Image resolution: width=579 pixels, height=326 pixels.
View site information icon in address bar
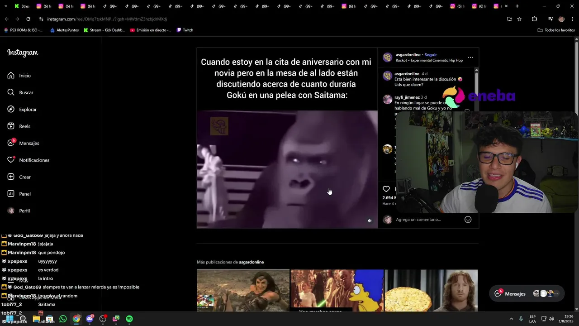(41, 19)
